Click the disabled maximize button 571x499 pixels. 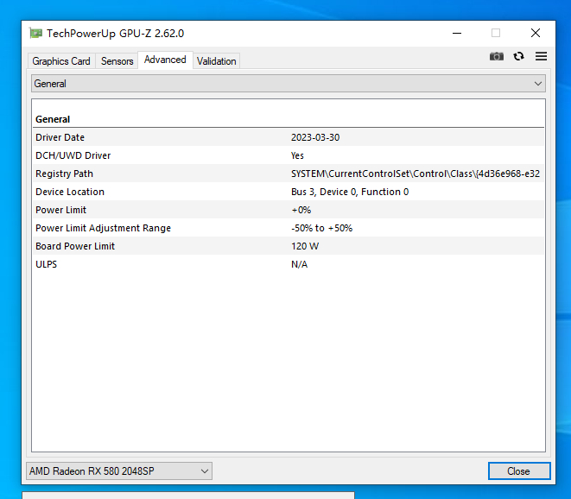496,33
